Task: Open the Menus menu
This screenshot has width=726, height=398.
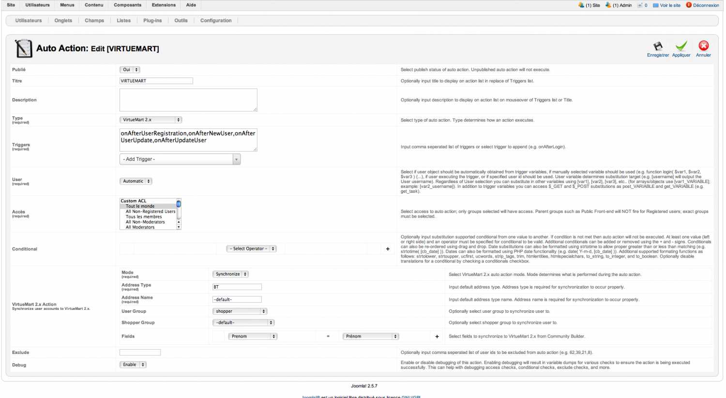Action: [67, 5]
